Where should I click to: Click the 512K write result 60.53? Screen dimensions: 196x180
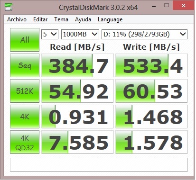coord(151,91)
